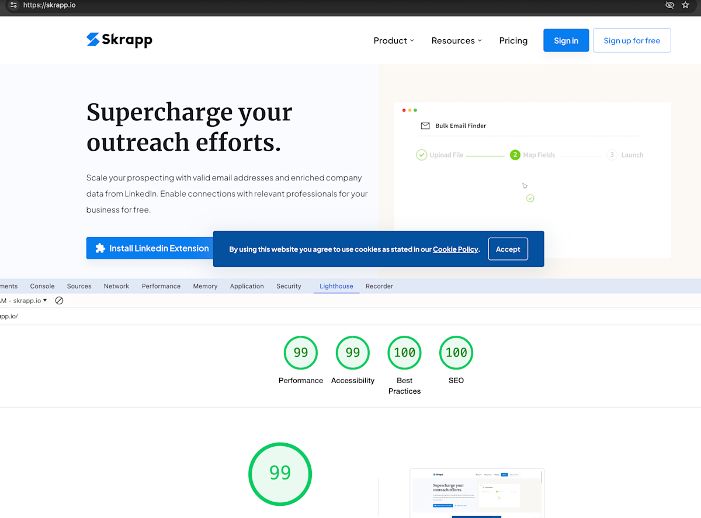
Task: Switch to the Application tab
Action: tap(247, 286)
